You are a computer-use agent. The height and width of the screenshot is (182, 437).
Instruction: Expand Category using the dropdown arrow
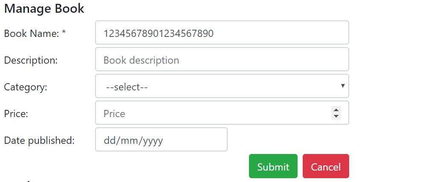(x=342, y=86)
